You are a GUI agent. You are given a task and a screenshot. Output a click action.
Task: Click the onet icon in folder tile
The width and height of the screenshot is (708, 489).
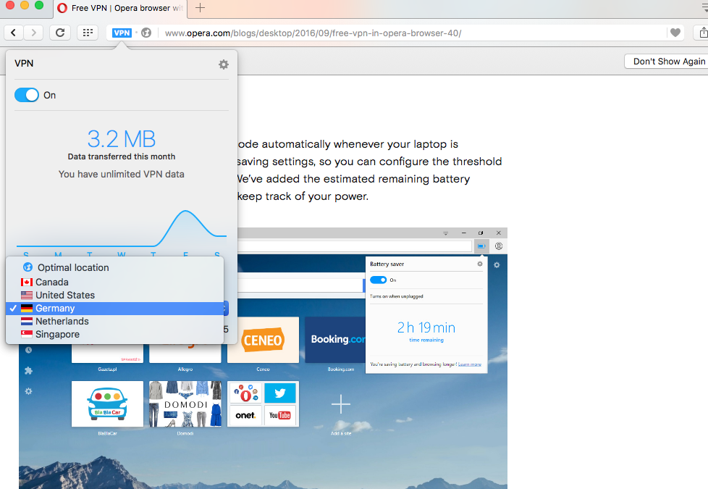point(245,415)
